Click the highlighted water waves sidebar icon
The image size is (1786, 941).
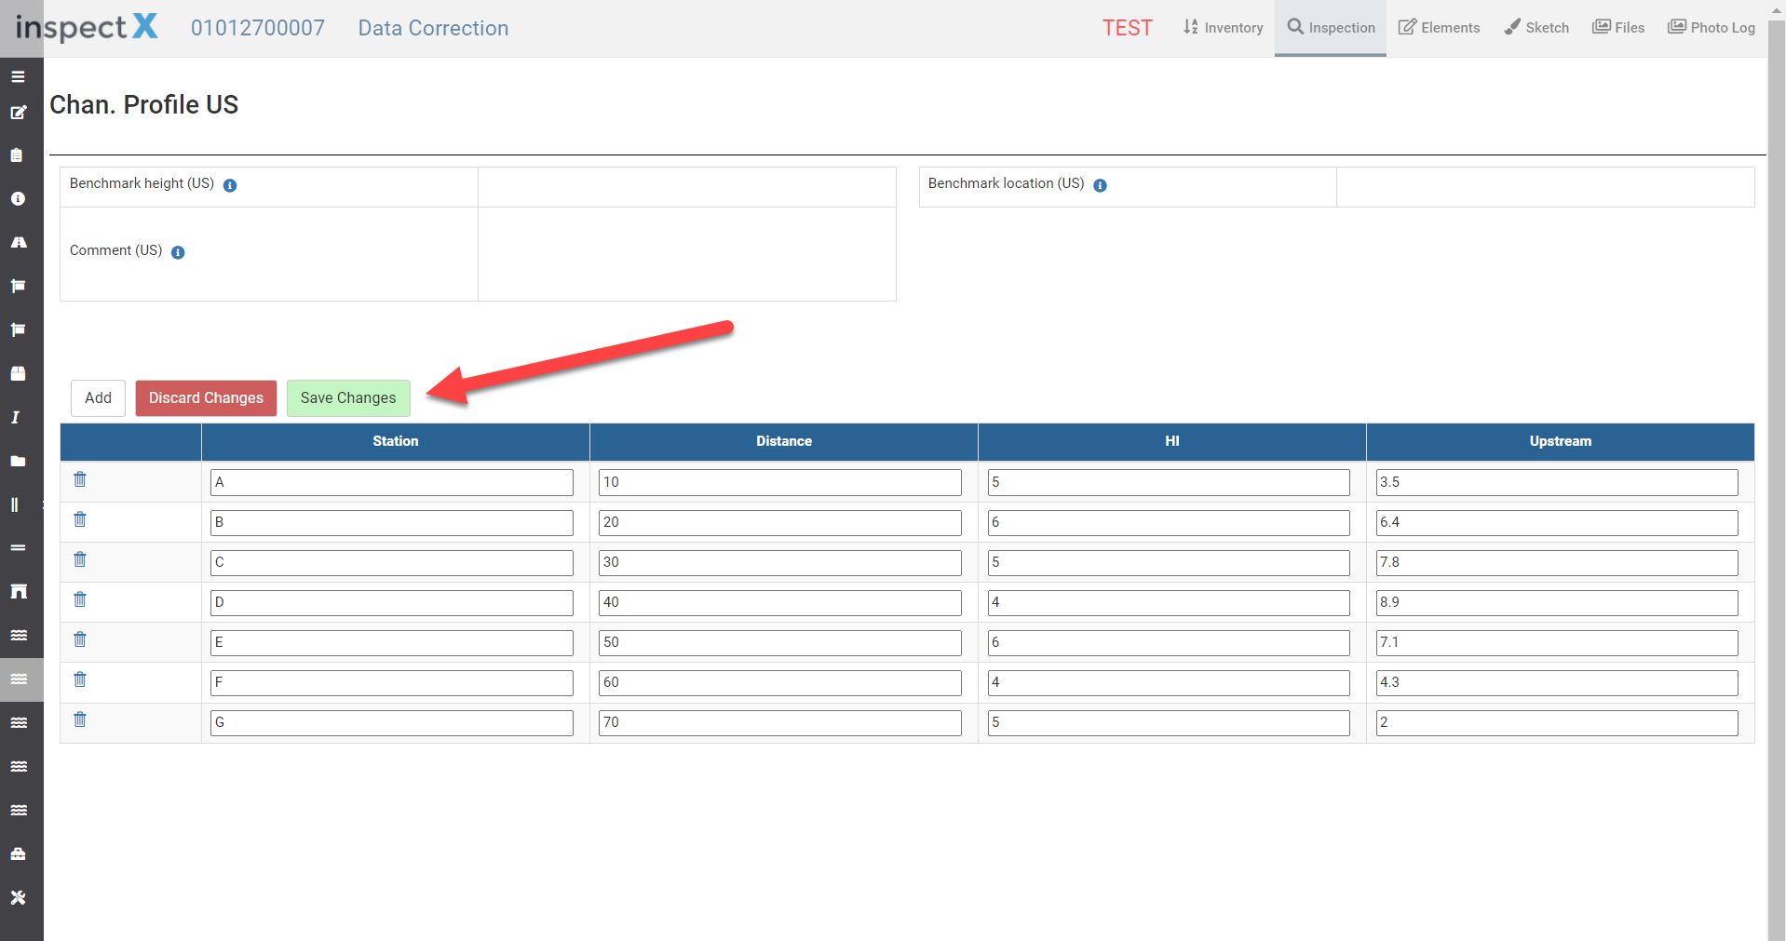[19, 679]
